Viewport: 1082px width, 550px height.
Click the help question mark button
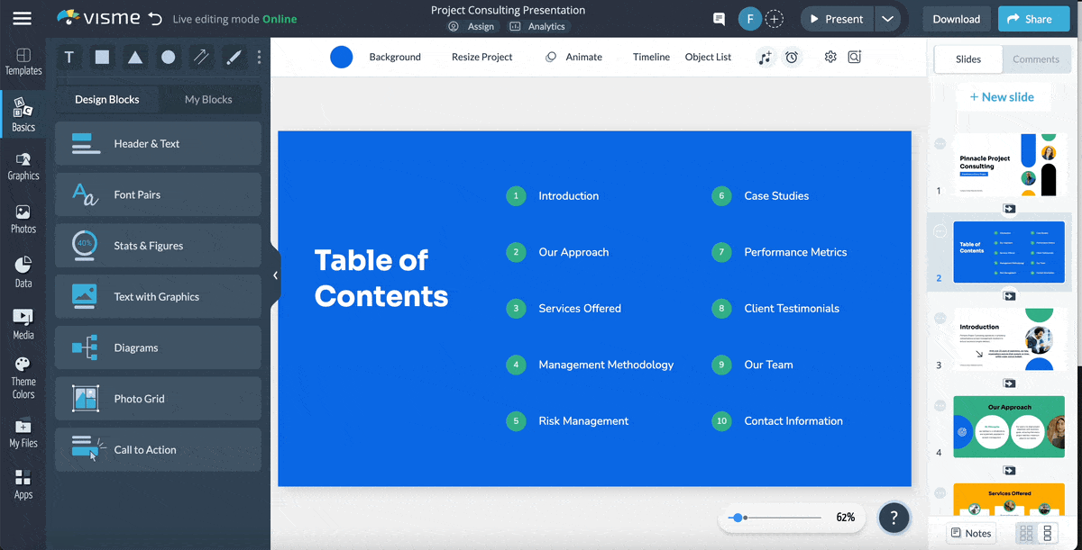click(894, 518)
